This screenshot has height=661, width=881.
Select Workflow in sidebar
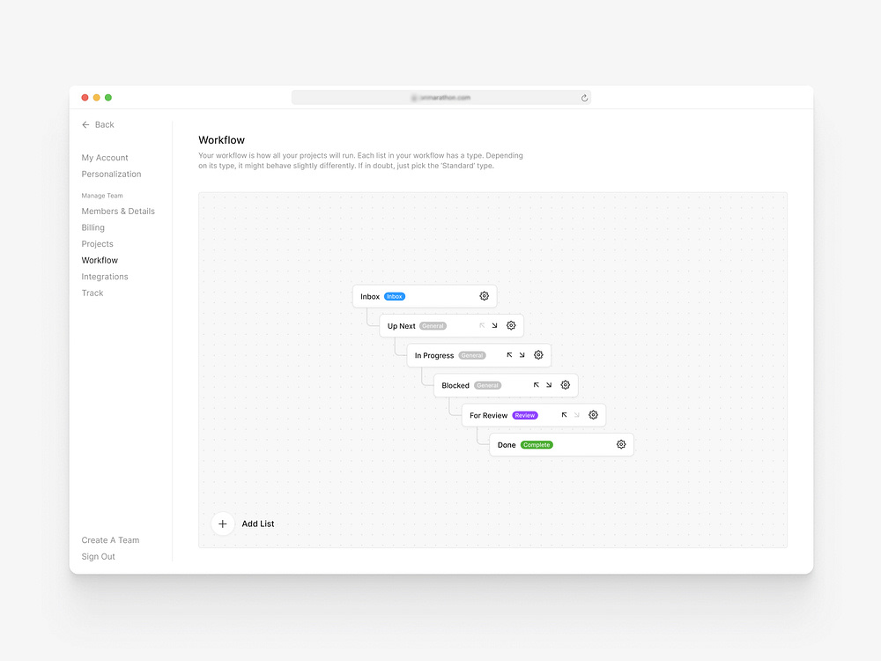tap(100, 260)
